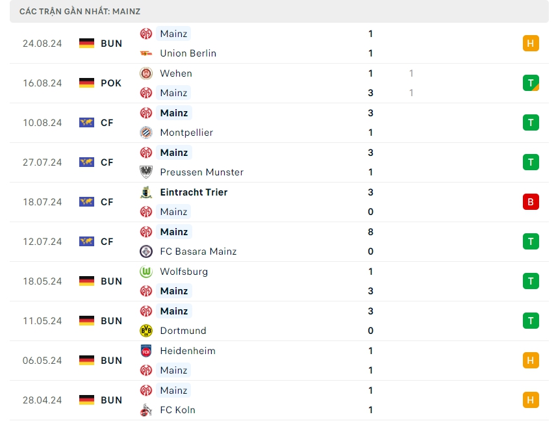Click the Montpellier club crest icon
Image resolution: width=556 pixels, height=421 pixels.
pos(146,133)
